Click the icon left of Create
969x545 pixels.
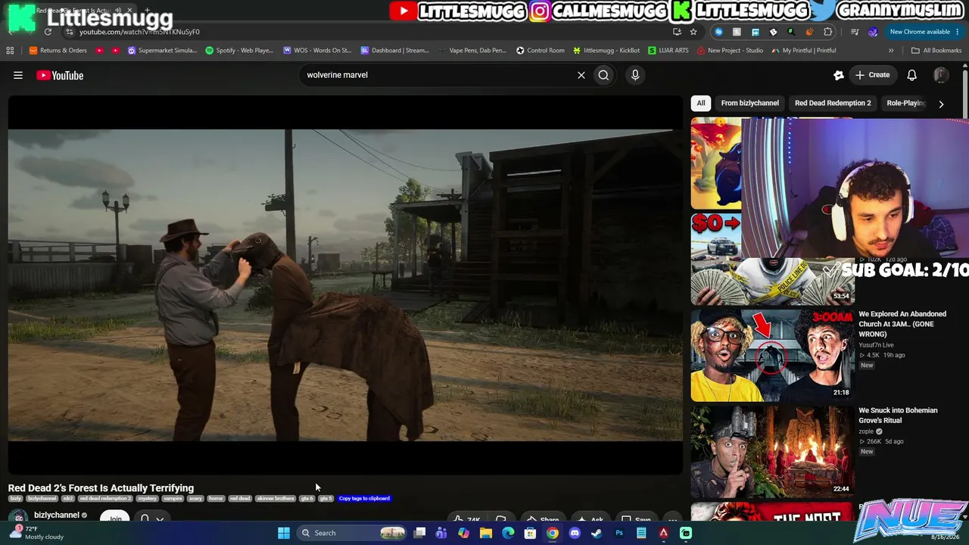pyautogui.click(x=838, y=75)
